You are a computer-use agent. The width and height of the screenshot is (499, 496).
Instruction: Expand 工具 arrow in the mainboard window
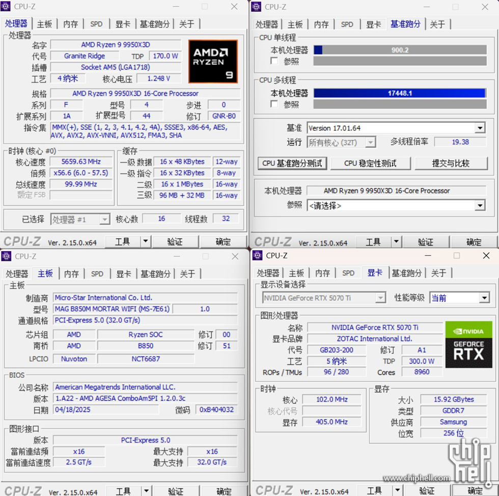(147, 491)
